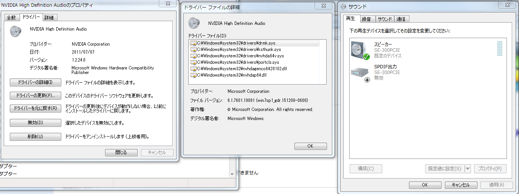Select the ksthunk.sys driver file row
Image resolution: width=519 pixels, height=194 pixels.
254,49
